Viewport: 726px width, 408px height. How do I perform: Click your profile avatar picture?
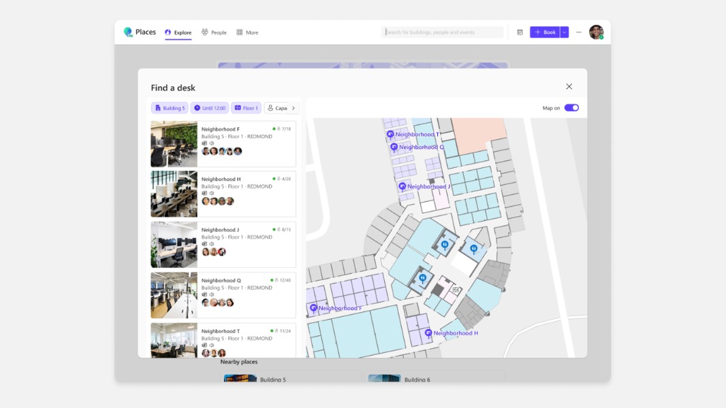597,31
